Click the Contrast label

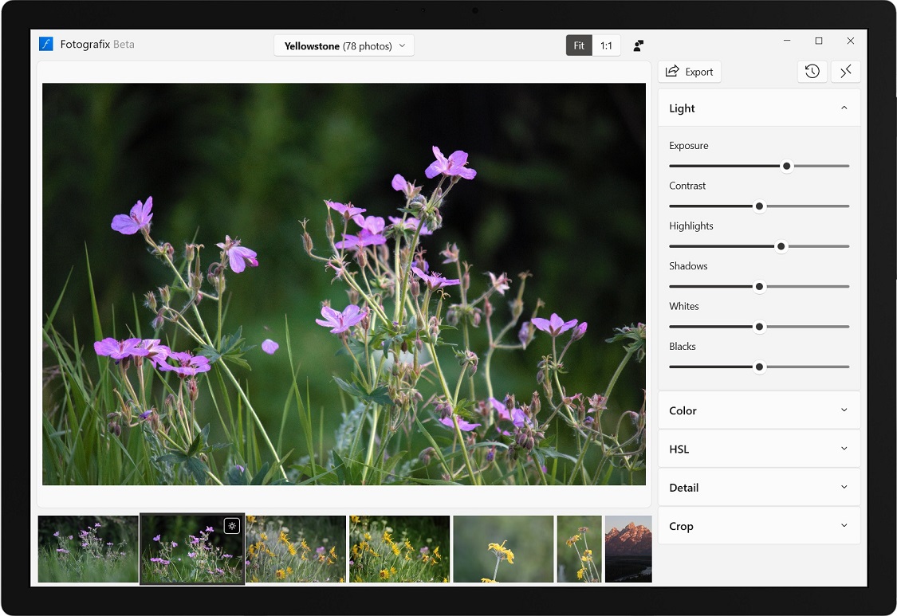point(687,186)
